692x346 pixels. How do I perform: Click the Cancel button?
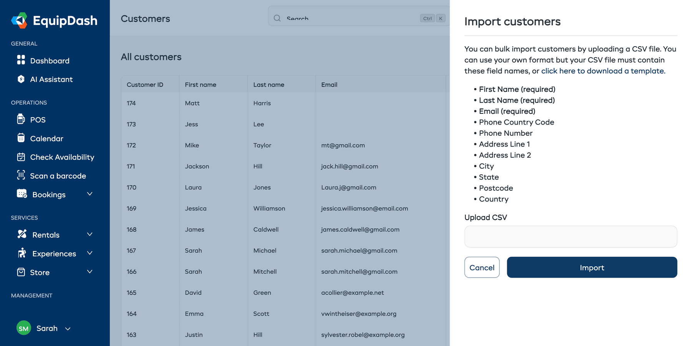click(482, 267)
